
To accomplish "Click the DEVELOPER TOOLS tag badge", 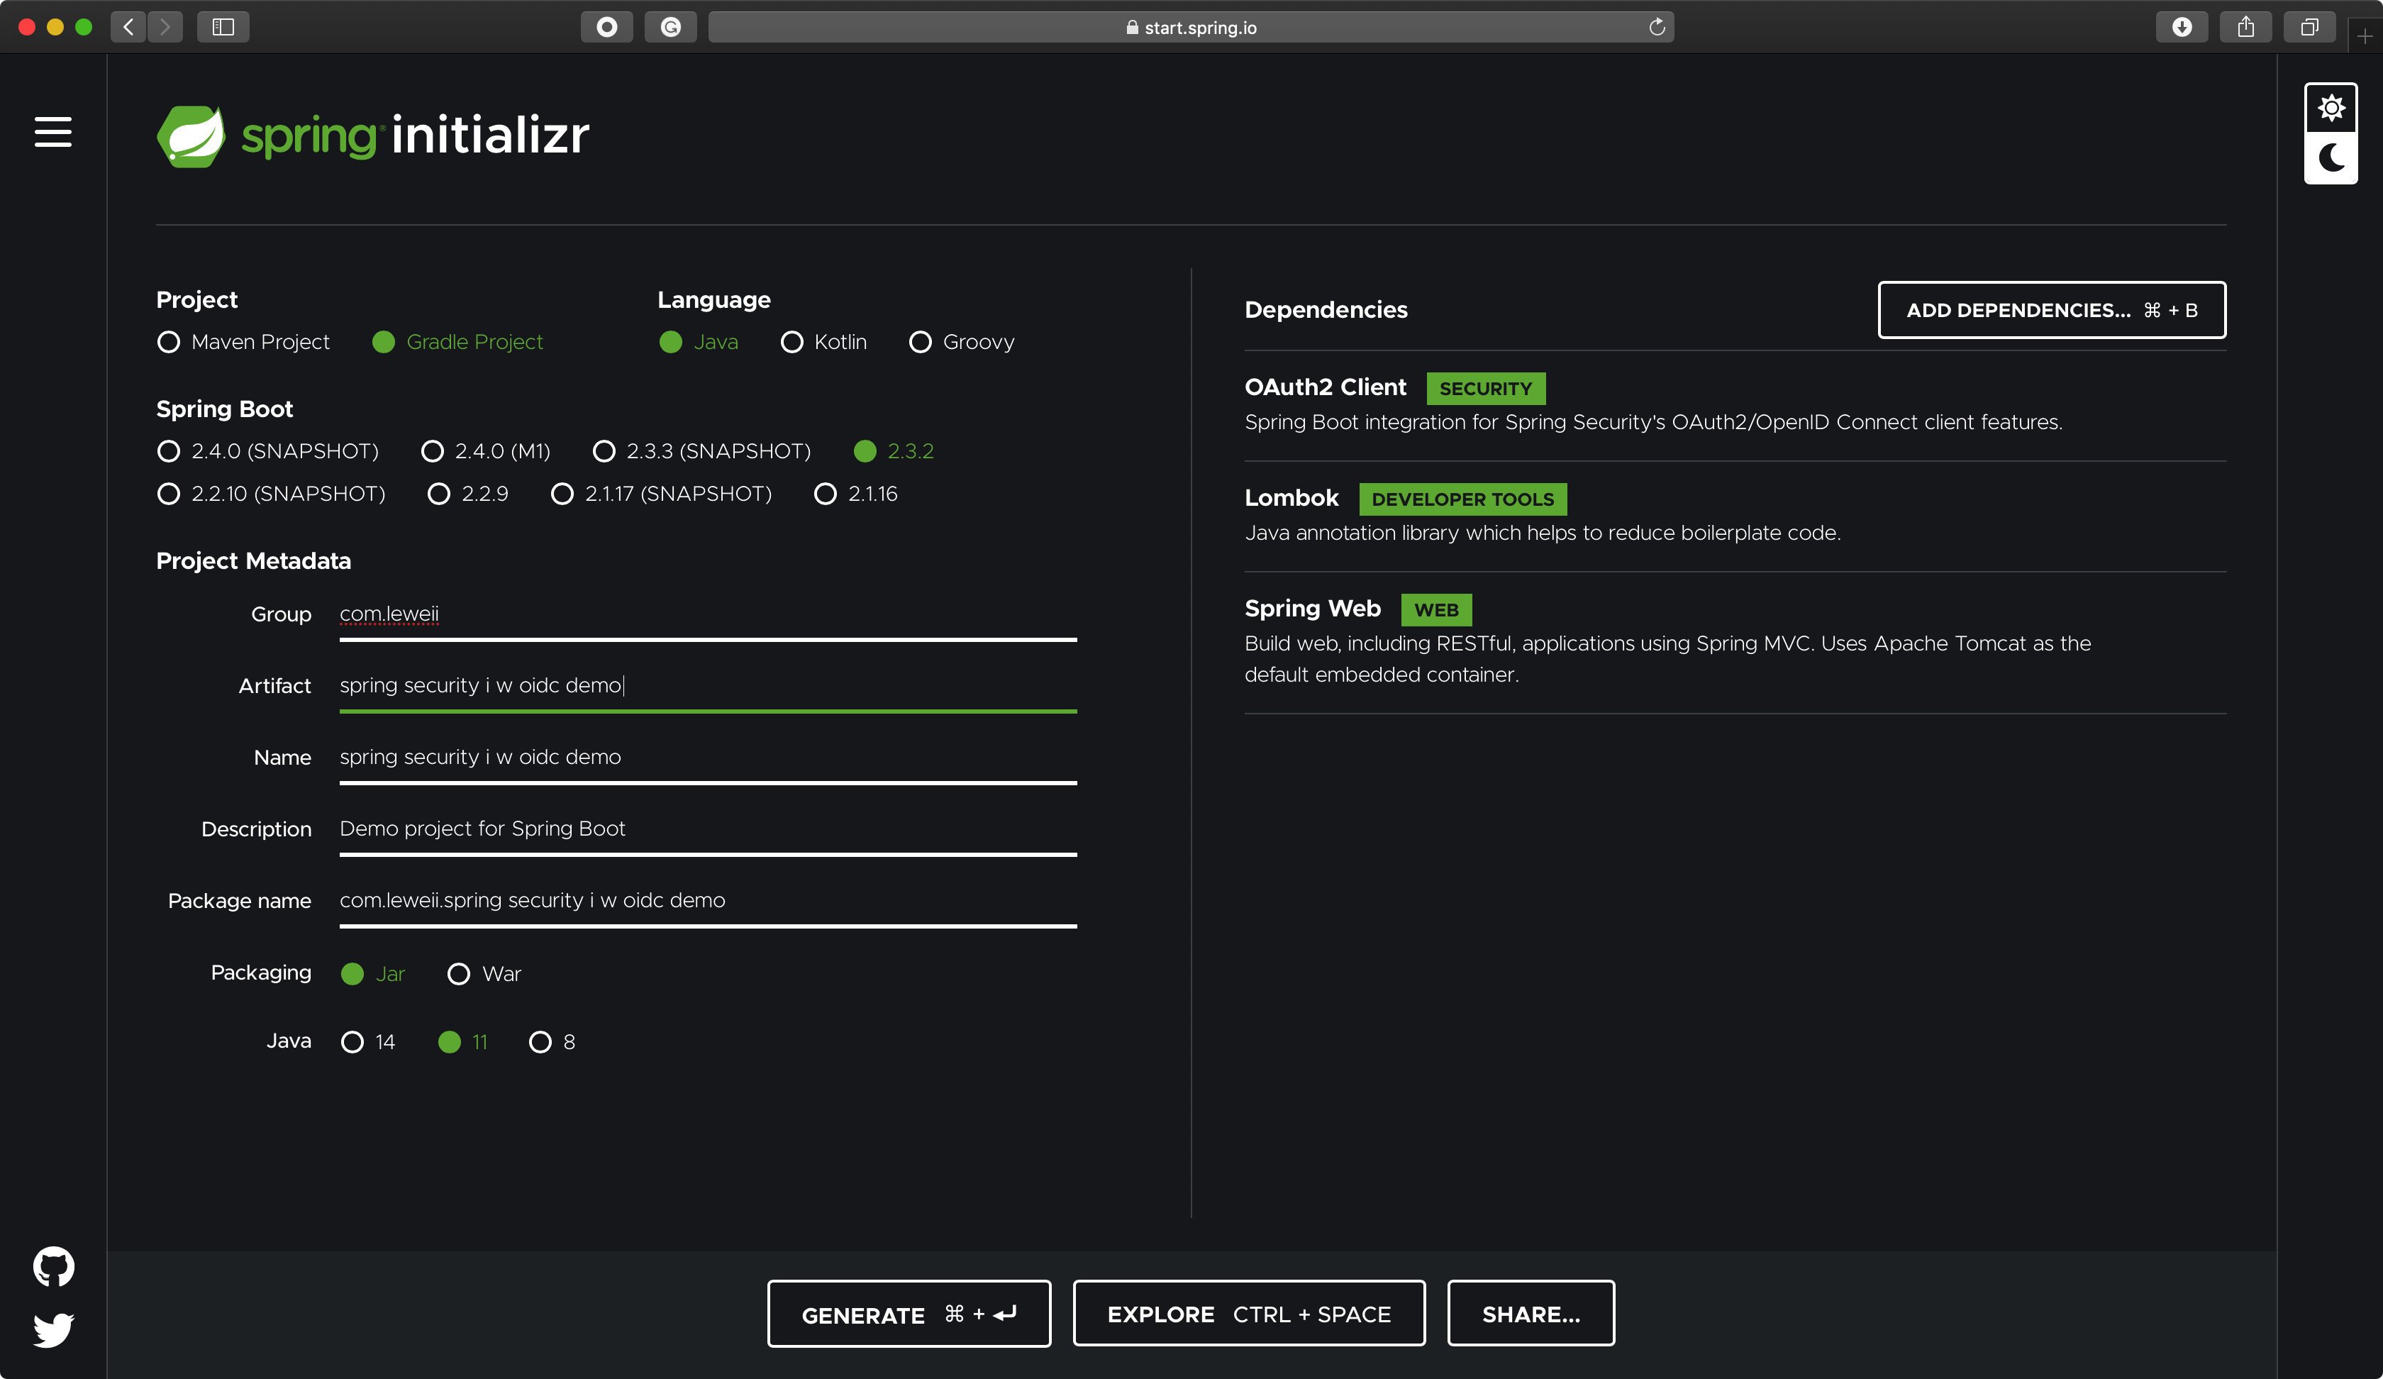I will pos(1462,499).
